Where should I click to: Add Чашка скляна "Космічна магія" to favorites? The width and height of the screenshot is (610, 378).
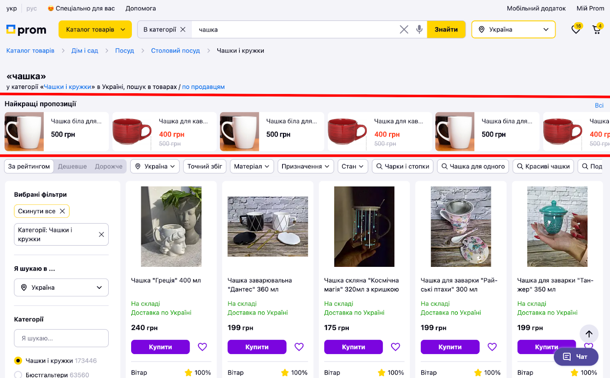[395, 347]
